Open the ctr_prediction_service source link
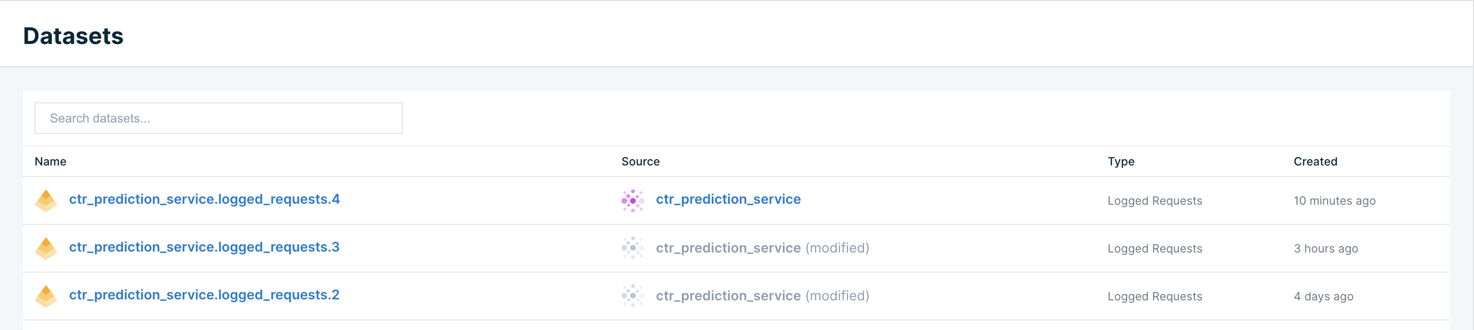 (728, 199)
